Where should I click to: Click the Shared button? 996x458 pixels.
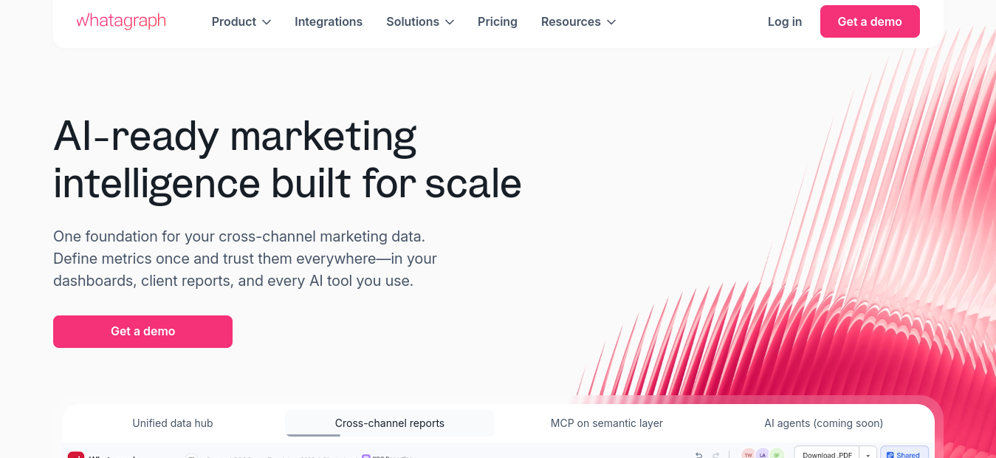[904, 454]
